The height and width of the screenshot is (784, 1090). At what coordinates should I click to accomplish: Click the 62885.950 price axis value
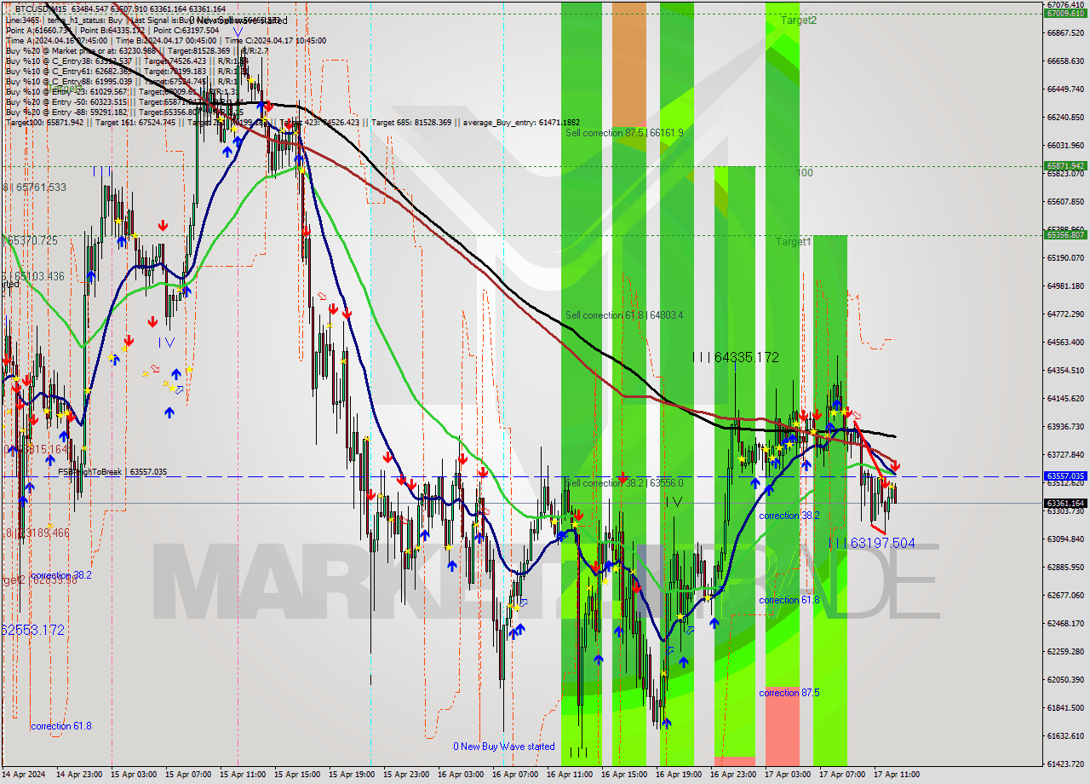pos(1065,567)
